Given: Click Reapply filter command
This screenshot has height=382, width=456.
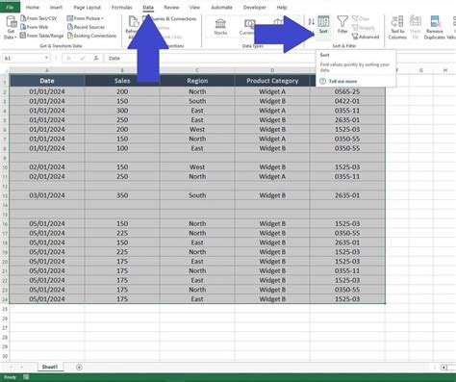Looking at the screenshot, I should (x=364, y=28).
